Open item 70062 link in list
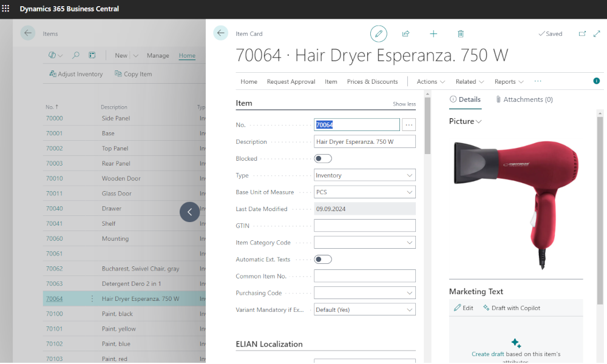Viewport: 607px width, 364px height. [x=54, y=269]
